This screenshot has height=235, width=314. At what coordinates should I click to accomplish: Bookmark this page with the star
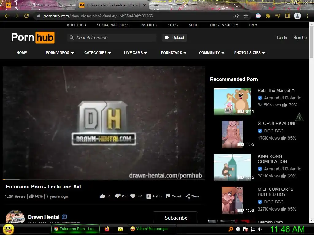click(x=246, y=16)
